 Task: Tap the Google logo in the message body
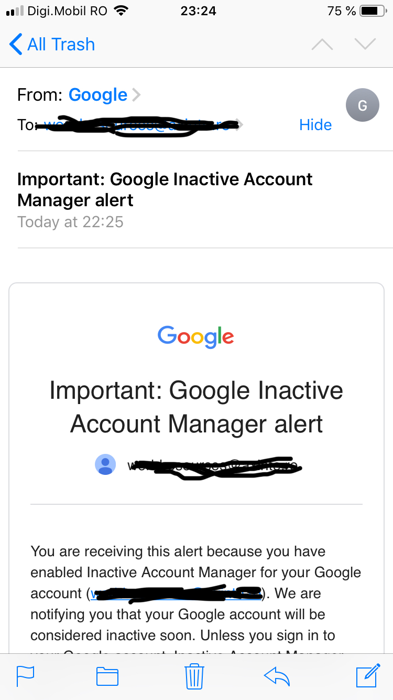pos(195,337)
